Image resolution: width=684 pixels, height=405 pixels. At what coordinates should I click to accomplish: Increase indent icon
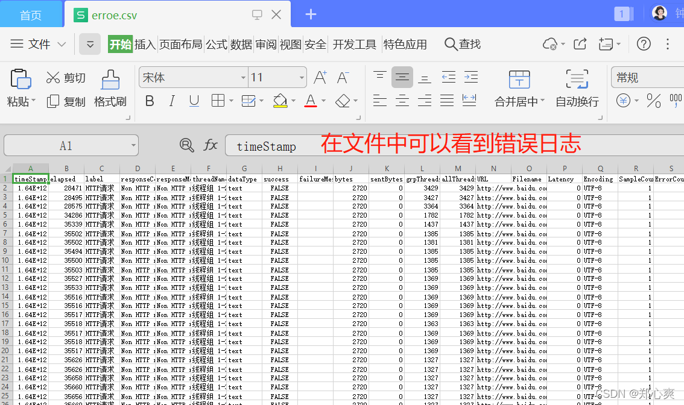471,77
